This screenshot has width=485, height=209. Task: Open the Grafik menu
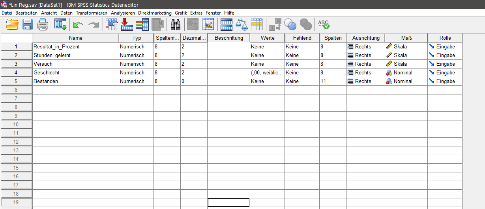click(x=181, y=13)
